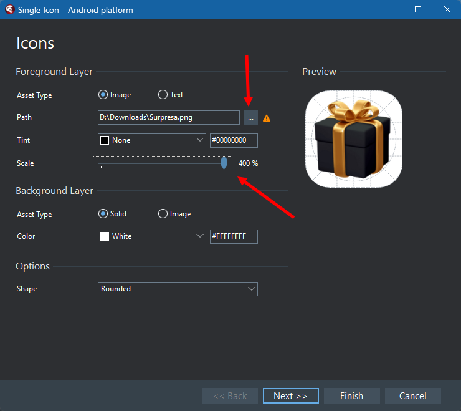Click the gift box preview thumbnail
461x411 pixels.
pyautogui.click(x=354, y=139)
